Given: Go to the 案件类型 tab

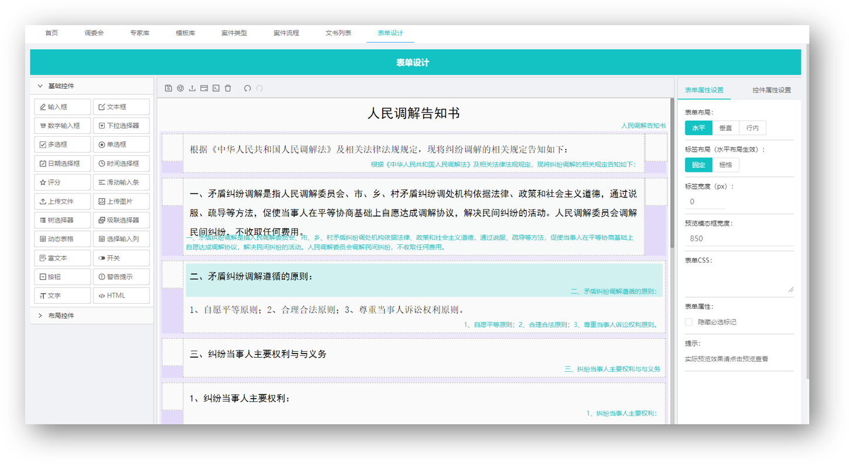Looking at the screenshot, I should (234, 33).
